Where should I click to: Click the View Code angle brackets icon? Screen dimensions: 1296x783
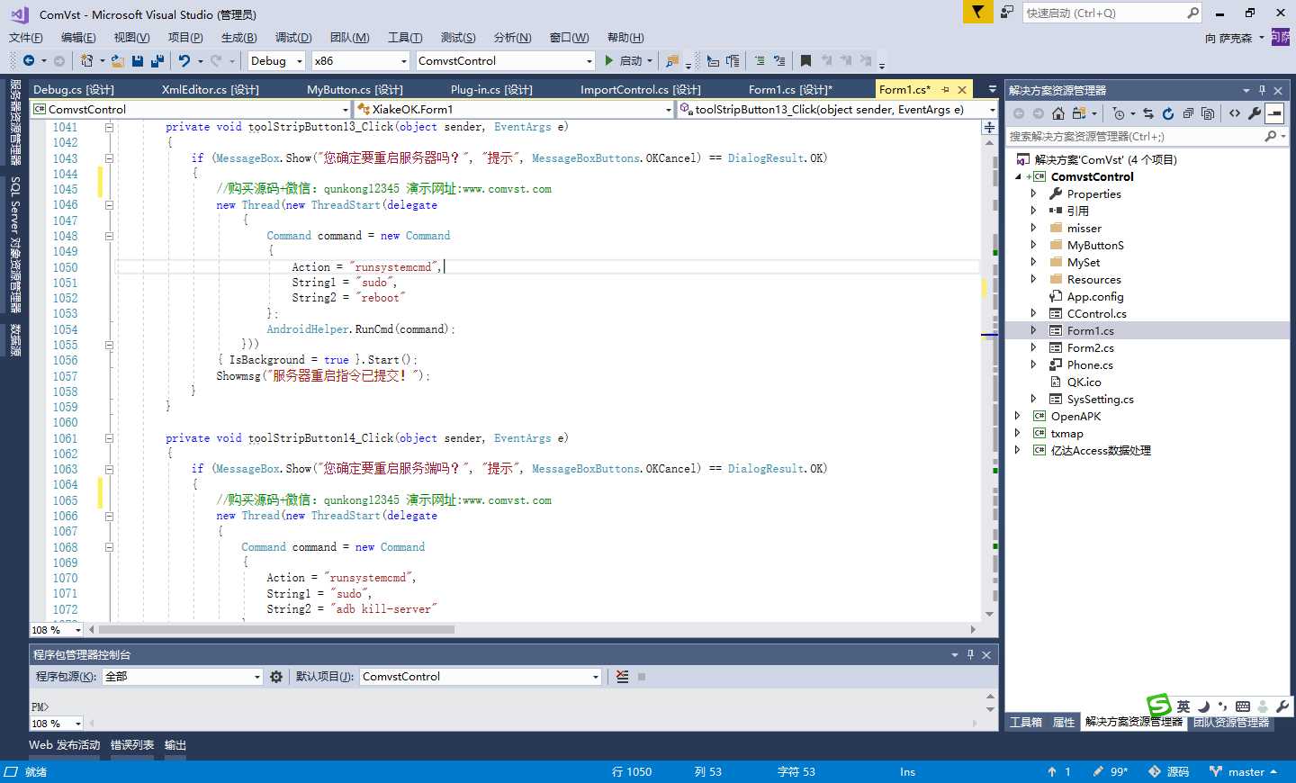[x=1235, y=113]
